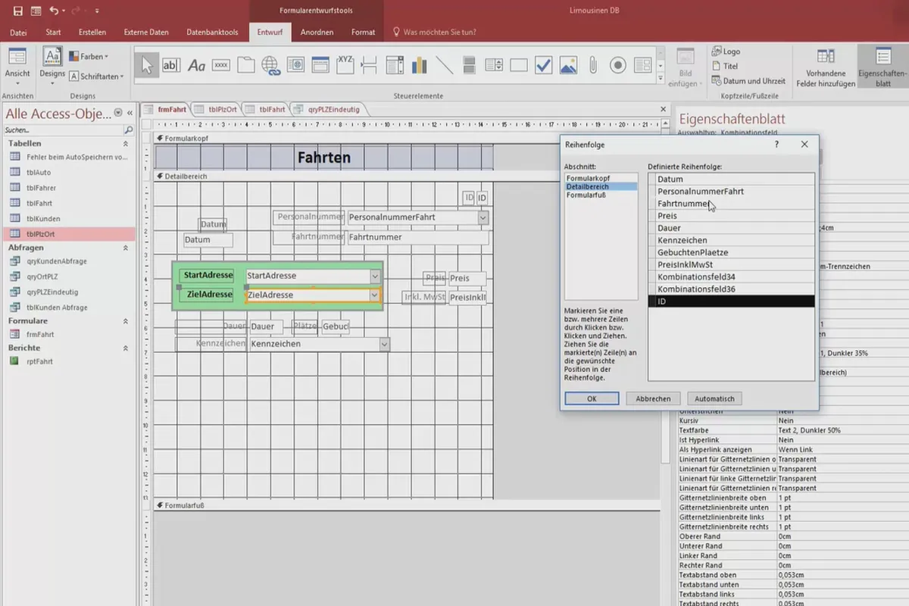Insert a Hyperlink control (globe with chain)
Image resolution: width=909 pixels, height=606 pixels.
(x=270, y=66)
